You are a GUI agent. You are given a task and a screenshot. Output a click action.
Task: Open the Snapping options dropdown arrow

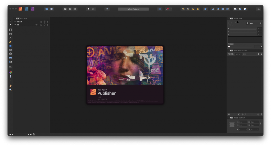tap(171, 9)
